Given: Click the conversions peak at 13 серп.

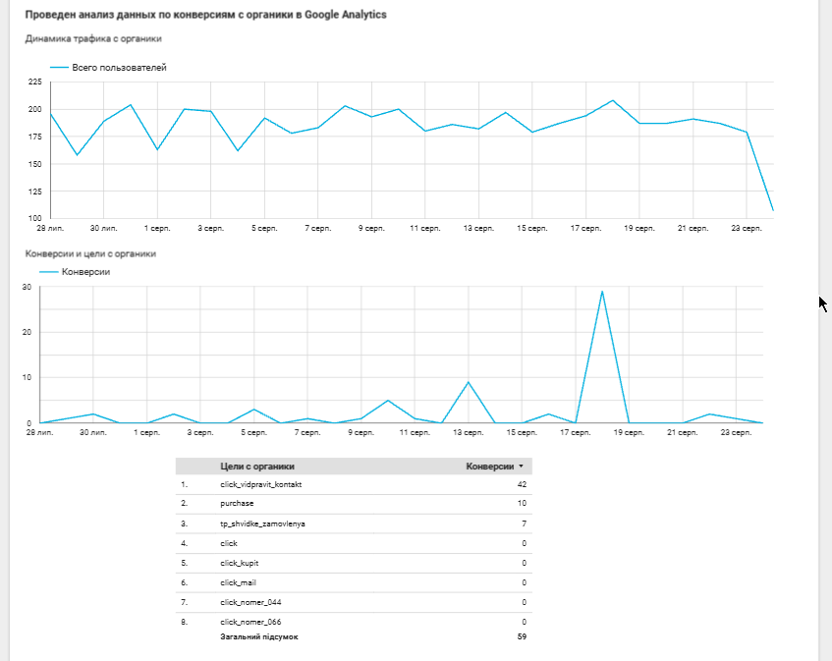Looking at the screenshot, I should click(468, 382).
